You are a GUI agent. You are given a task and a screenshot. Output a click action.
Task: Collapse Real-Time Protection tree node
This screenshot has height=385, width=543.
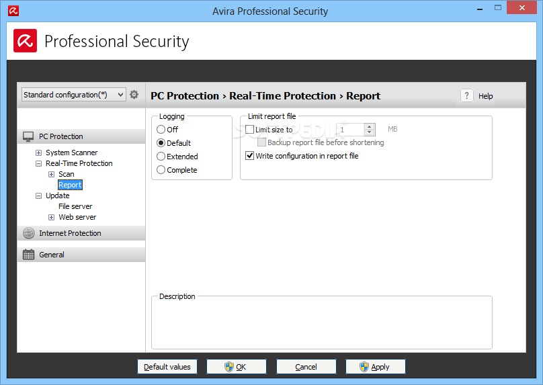(x=39, y=163)
